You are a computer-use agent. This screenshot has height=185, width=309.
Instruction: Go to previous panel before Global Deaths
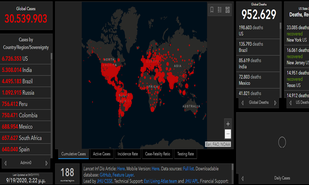(243, 103)
